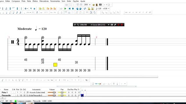Click the yellow cursor square in tablature
Viewport: 186px width, 104px height.
55,65
